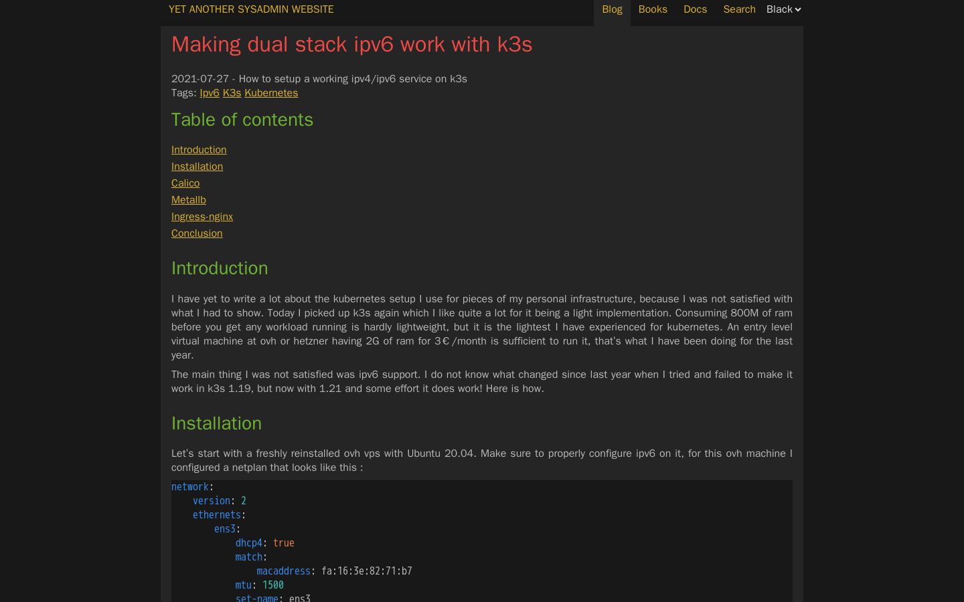This screenshot has height=602, width=964.
Task: Click the macaddress value fa:16:3e:82:71:b7
Action: pos(367,571)
